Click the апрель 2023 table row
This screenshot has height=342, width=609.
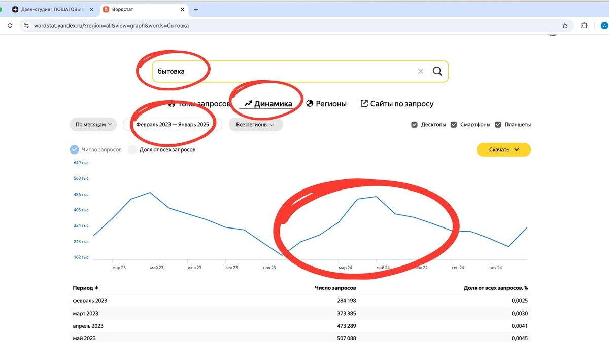pyautogui.click(x=300, y=326)
